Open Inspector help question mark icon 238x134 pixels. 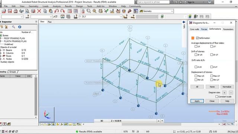20,27
